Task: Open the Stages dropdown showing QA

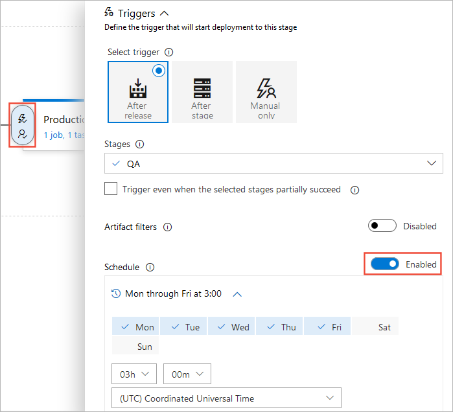Action: coord(273,163)
